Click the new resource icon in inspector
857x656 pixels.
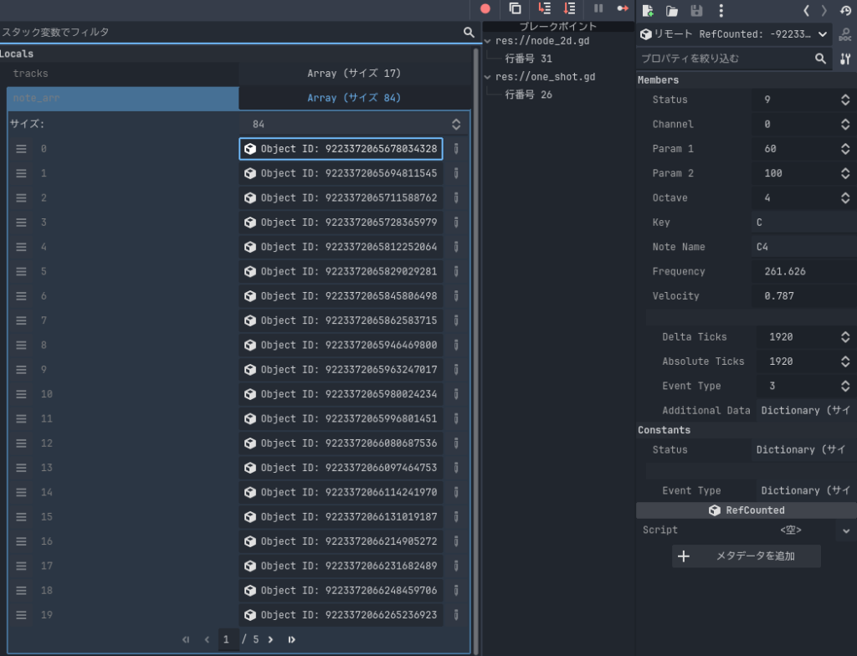647,10
